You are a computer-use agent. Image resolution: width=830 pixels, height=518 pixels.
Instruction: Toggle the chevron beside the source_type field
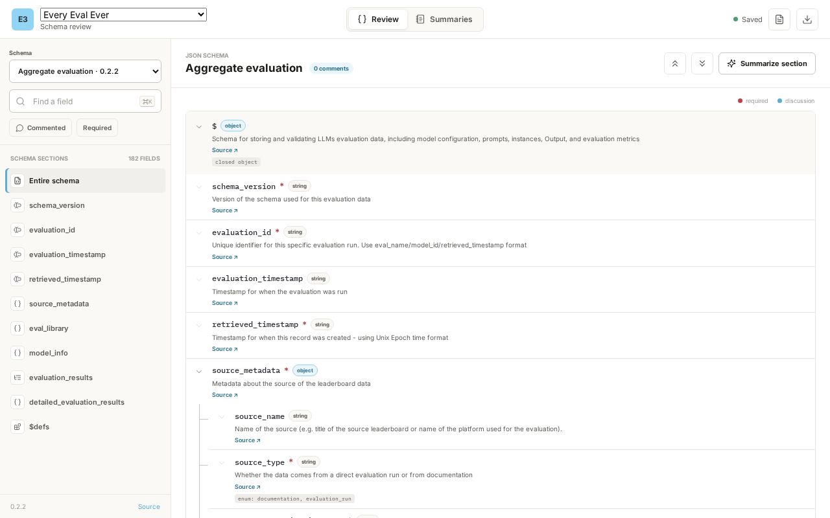[222, 463]
